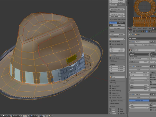Click the OpenGL render image icon
Screen dimensions: 156x117
[x=50, y=116]
